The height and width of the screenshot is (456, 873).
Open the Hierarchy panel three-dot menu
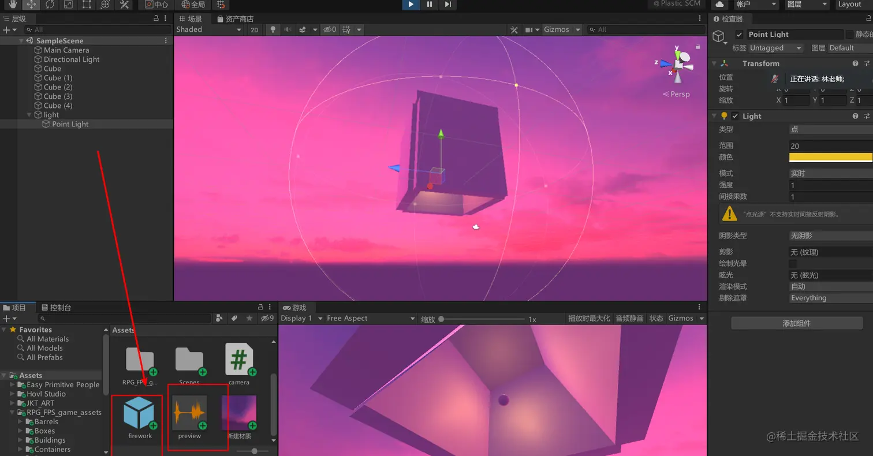(x=166, y=18)
